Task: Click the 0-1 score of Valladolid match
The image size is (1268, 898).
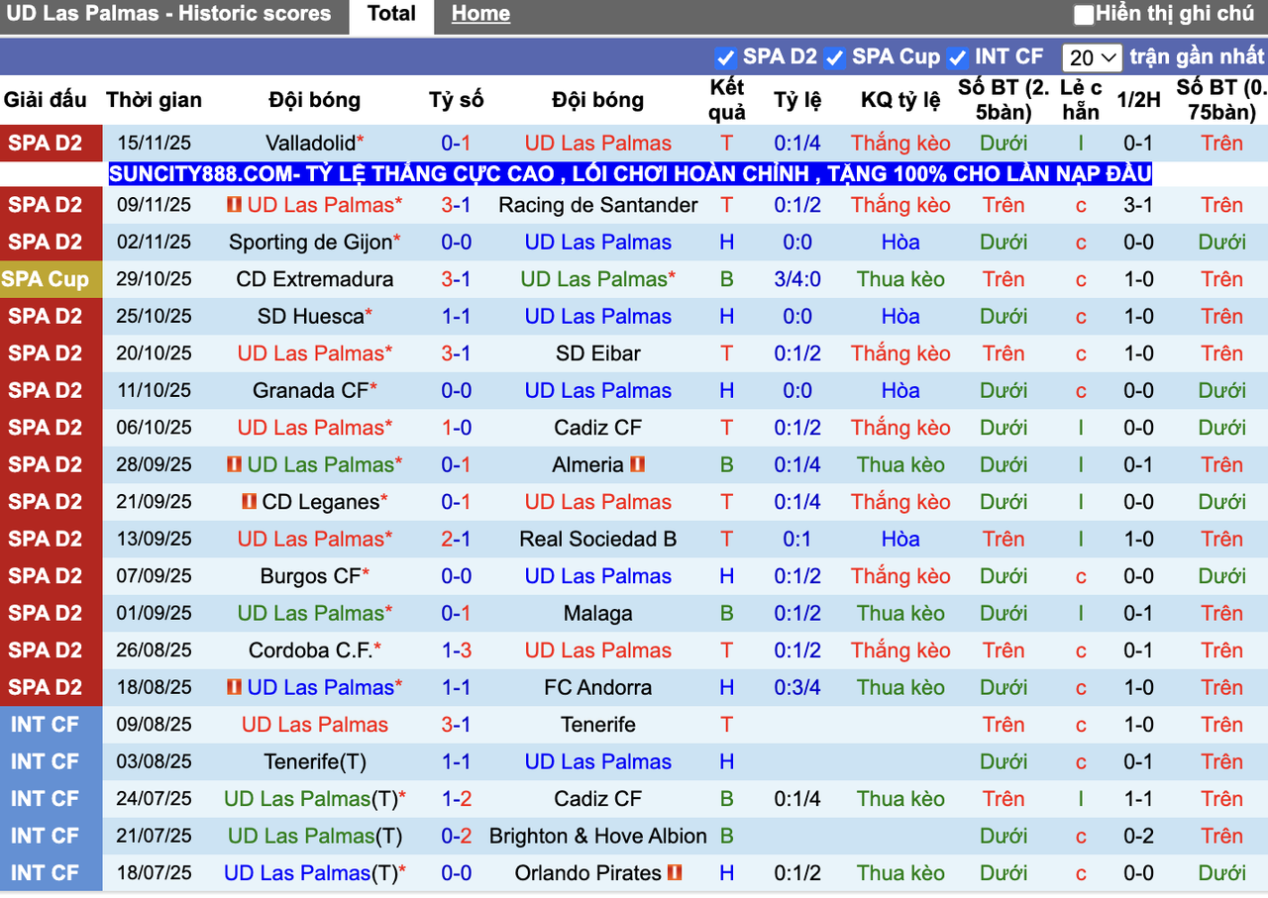Action: tap(457, 143)
